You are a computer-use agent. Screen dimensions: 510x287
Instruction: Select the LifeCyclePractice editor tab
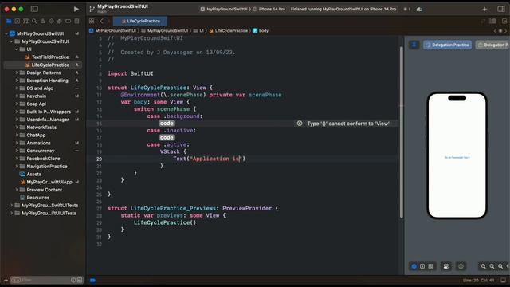click(140, 22)
